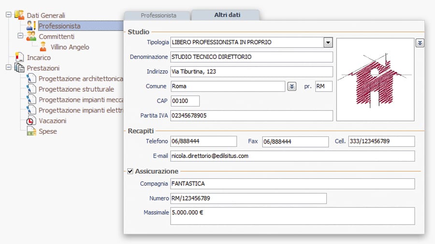Screen dimensions: 435x244
Task: Click the Incarico document icon
Action: click(x=19, y=57)
